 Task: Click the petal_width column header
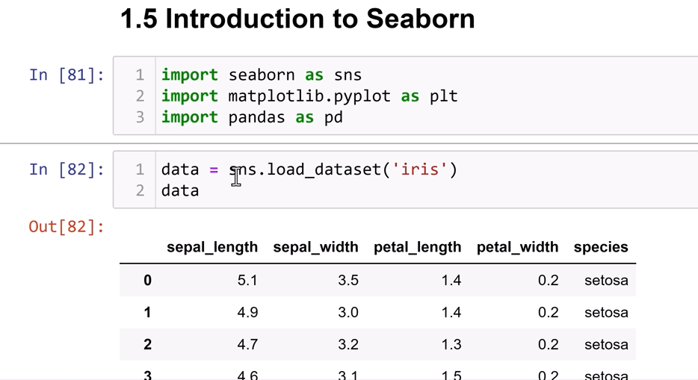coord(517,247)
